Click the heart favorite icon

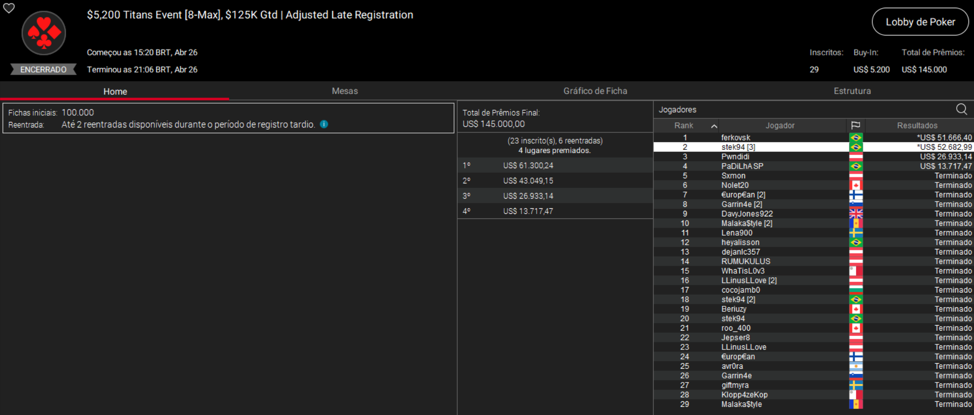[x=9, y=8]
